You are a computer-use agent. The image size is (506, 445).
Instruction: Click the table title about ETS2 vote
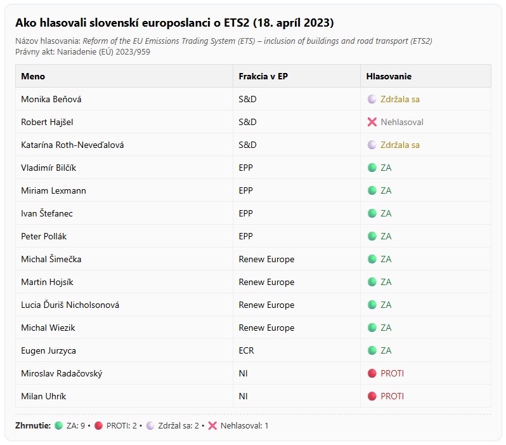[x=174, y=23]
